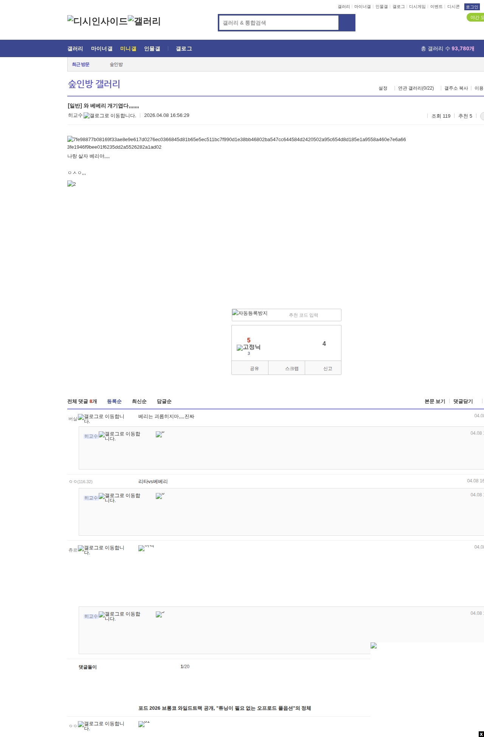This screenshot has height=737, width=484.
Task: Open the 이벤트 link at the top
Action: pos(436,7)
